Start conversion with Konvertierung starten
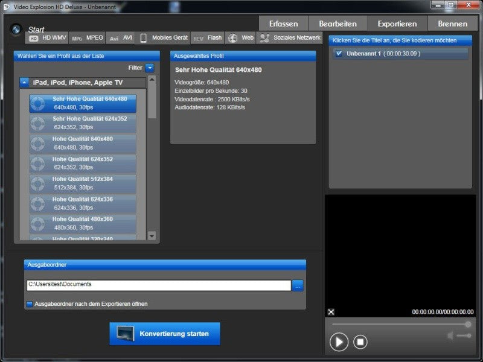Screen dimensions: 483x362 pos(165,334)
